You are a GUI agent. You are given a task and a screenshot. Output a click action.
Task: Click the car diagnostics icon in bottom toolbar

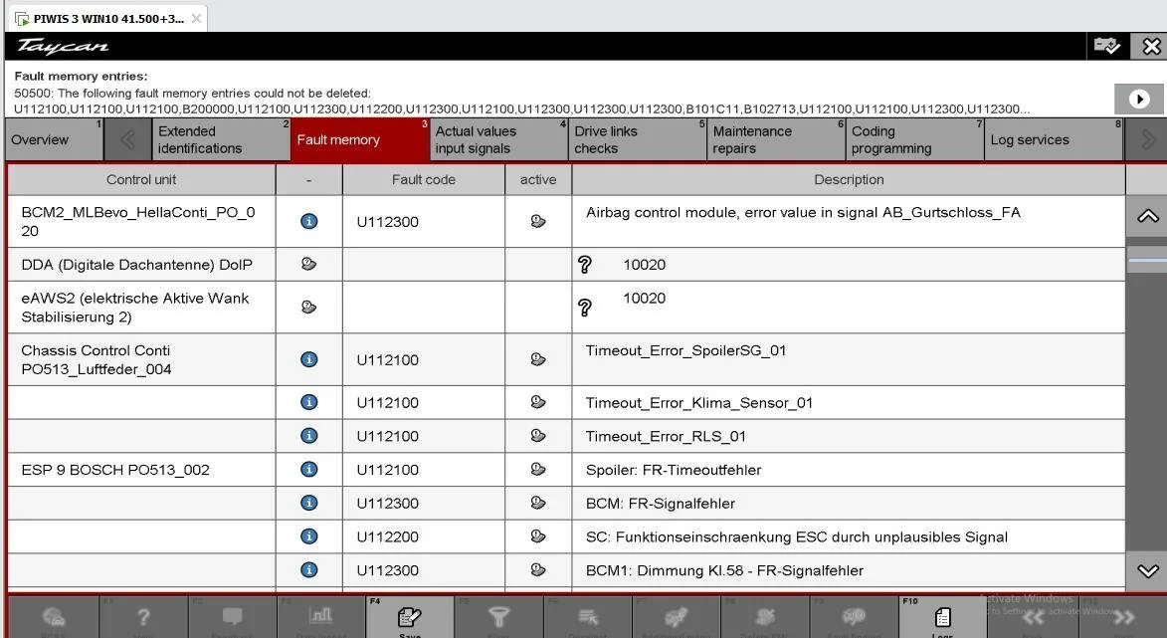54,616
